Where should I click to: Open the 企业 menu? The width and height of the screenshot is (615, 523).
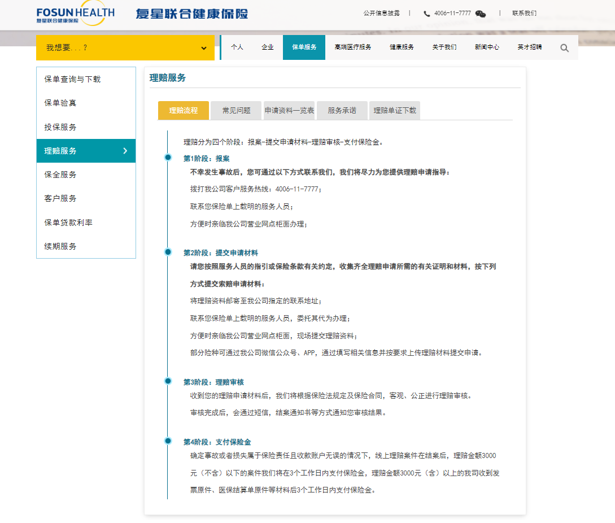[268, 47]
